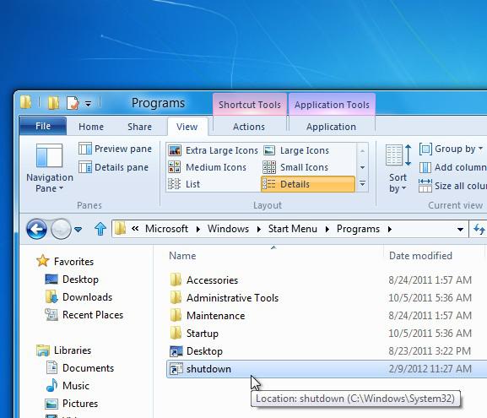Viewport: 487px width, 418px height.
Task: Click the Refresh button
Action: tap(479, 230)
